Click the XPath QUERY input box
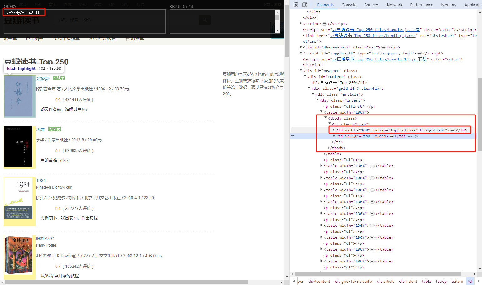 pyautogui.click(x=84, y=21)
